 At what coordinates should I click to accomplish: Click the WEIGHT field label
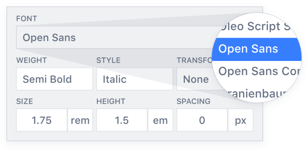tap(31, 60)
